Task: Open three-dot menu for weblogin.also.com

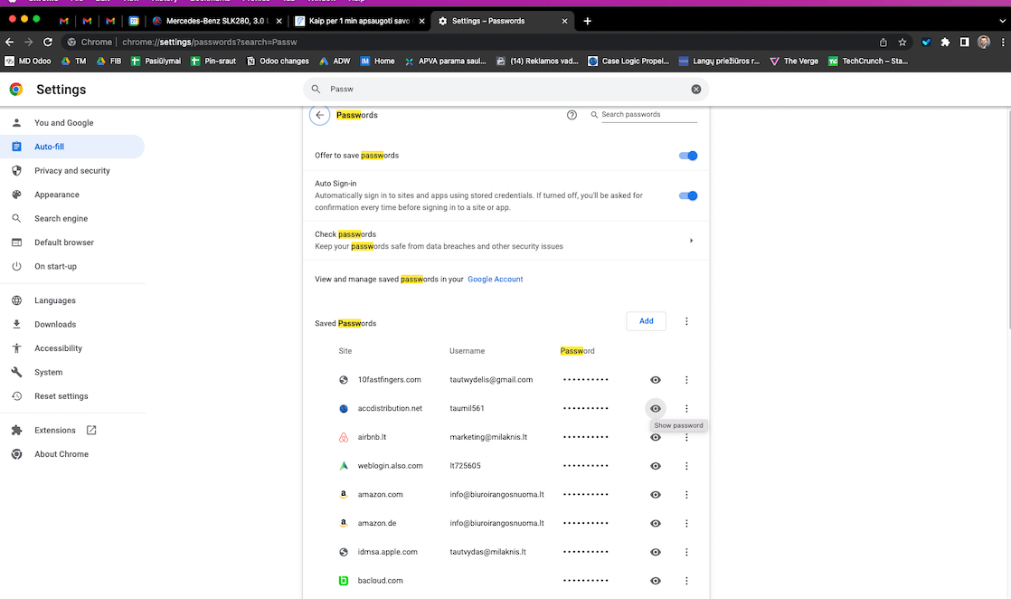Action: (686, 466)
